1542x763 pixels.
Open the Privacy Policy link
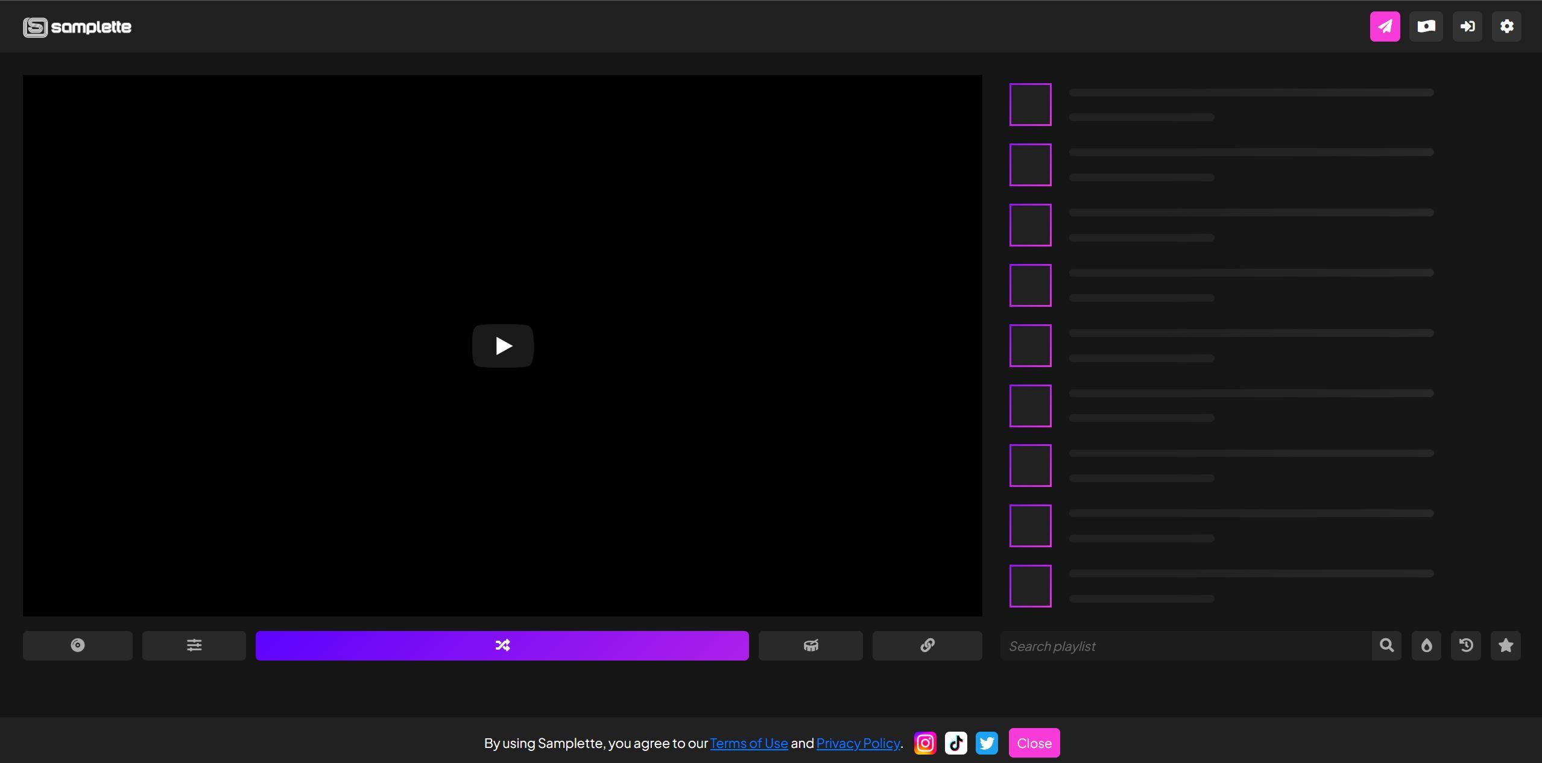(x=858, y=743)
